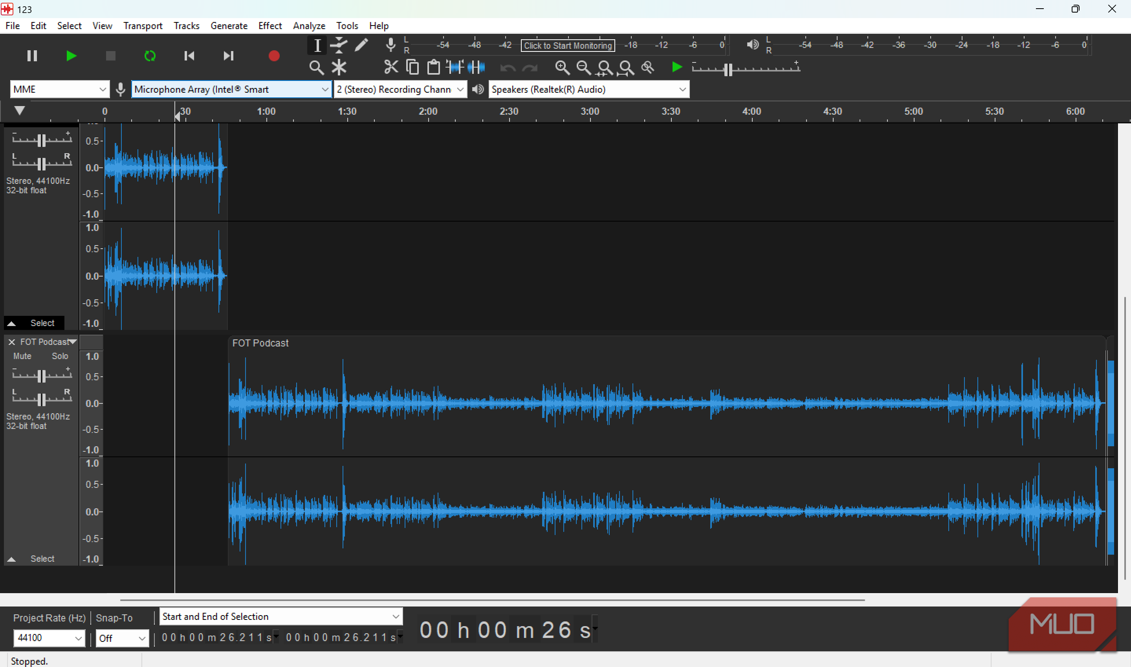This screenshot has height=667, width=1131.
Task: Solo the FOT Podcast track
Action: pos(60,356)
